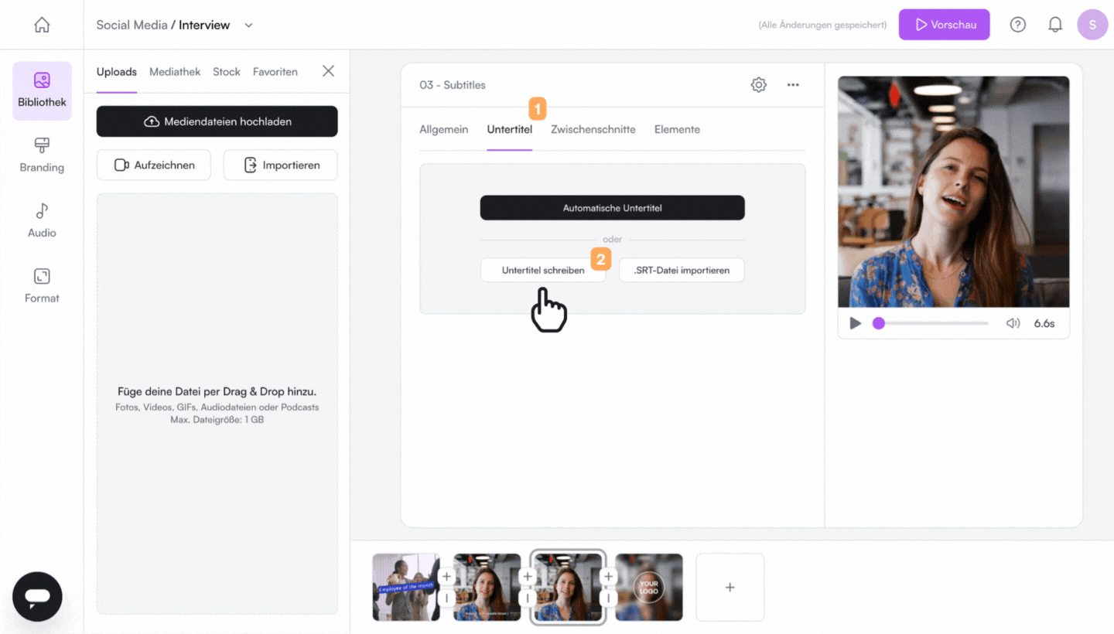Expand the project name dropdown chevron

(248, 25)
